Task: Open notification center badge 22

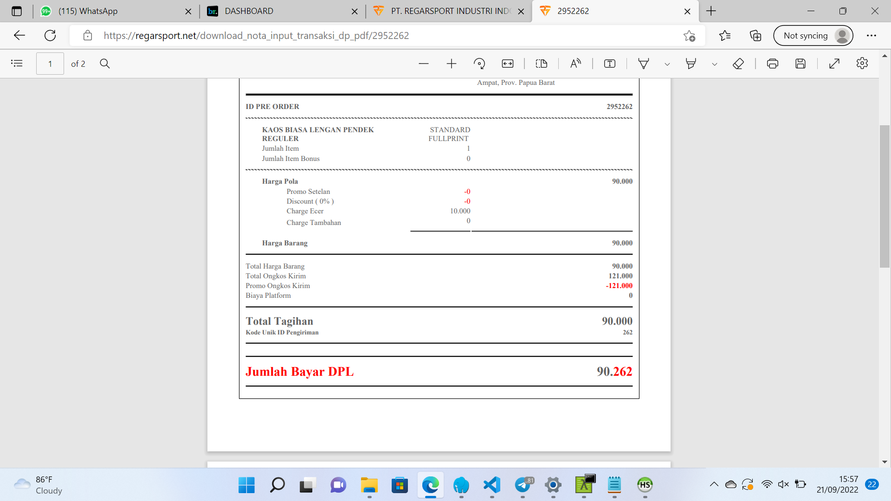Action: 872,484
